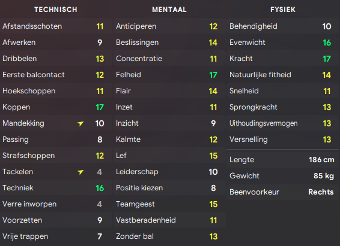Click the Teamgeest attribute row
This screenshot has width=340, height=246.
tap(169, 204)
